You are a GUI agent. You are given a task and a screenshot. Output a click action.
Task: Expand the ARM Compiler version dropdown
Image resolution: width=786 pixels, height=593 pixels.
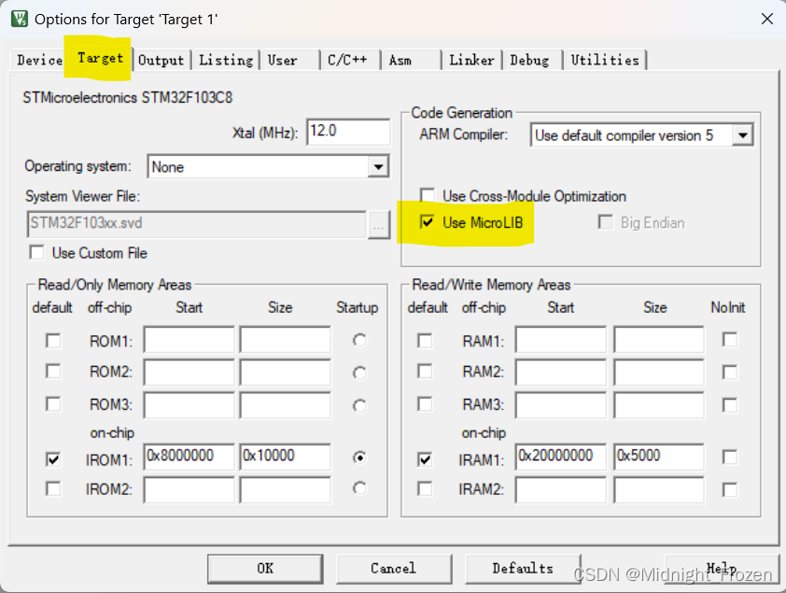743,135
